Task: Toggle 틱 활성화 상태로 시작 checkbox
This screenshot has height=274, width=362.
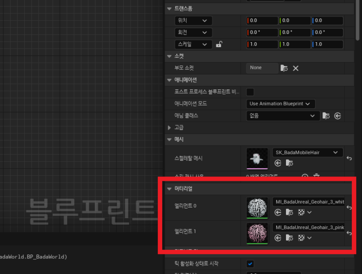Action: click(x=250, y=264)
